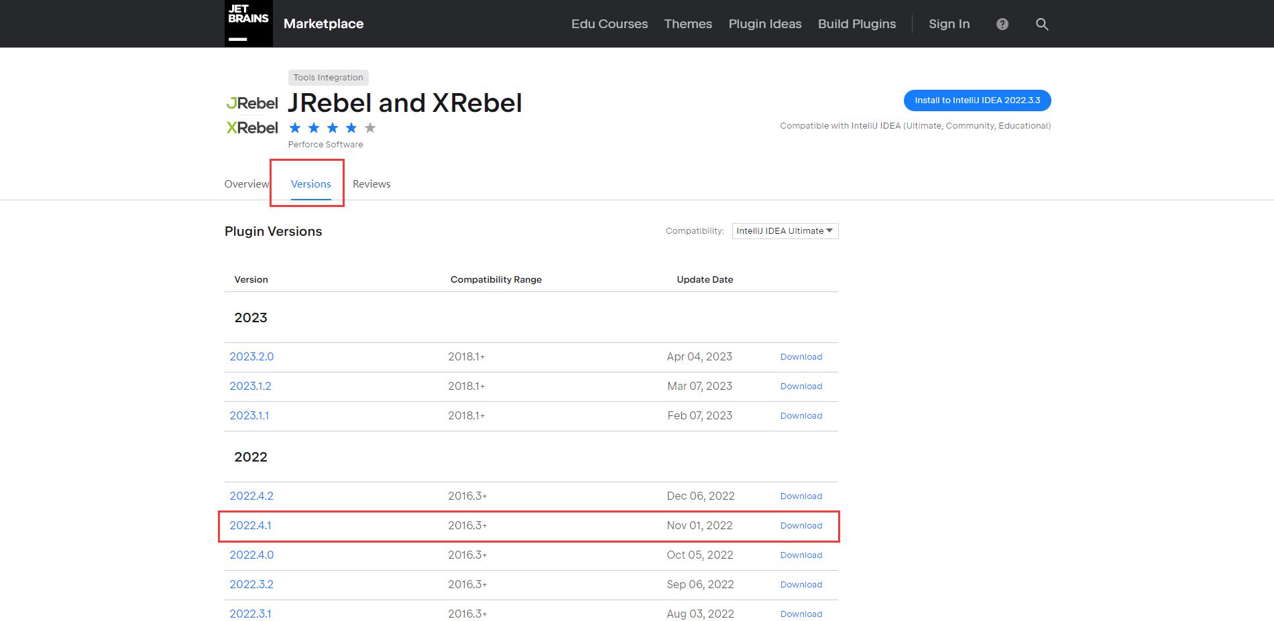The image size is (1274, 621).
Task: Click the third rating star
Action: point(333,128)
